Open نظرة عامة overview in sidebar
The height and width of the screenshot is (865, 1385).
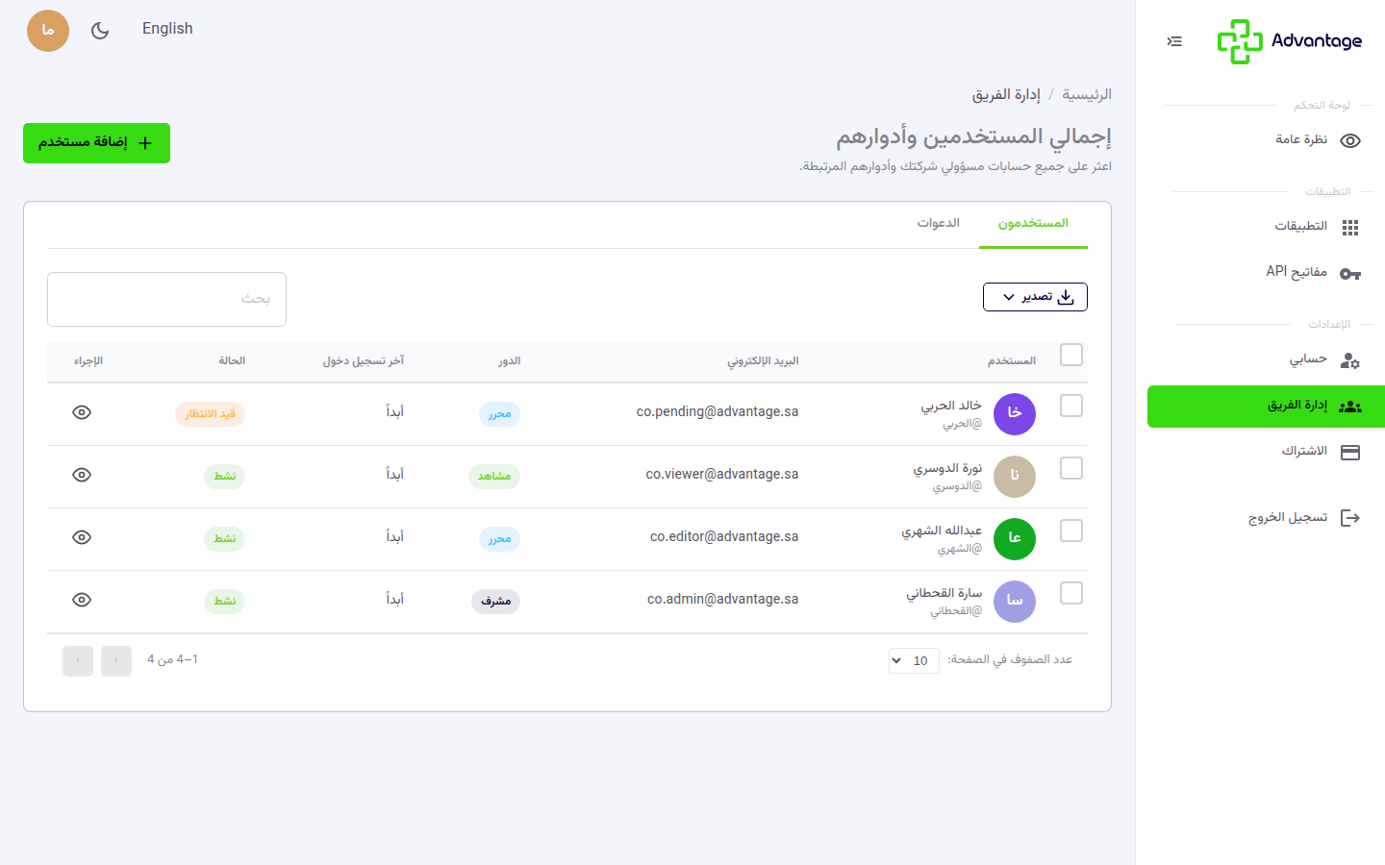tap(1266, 140)
